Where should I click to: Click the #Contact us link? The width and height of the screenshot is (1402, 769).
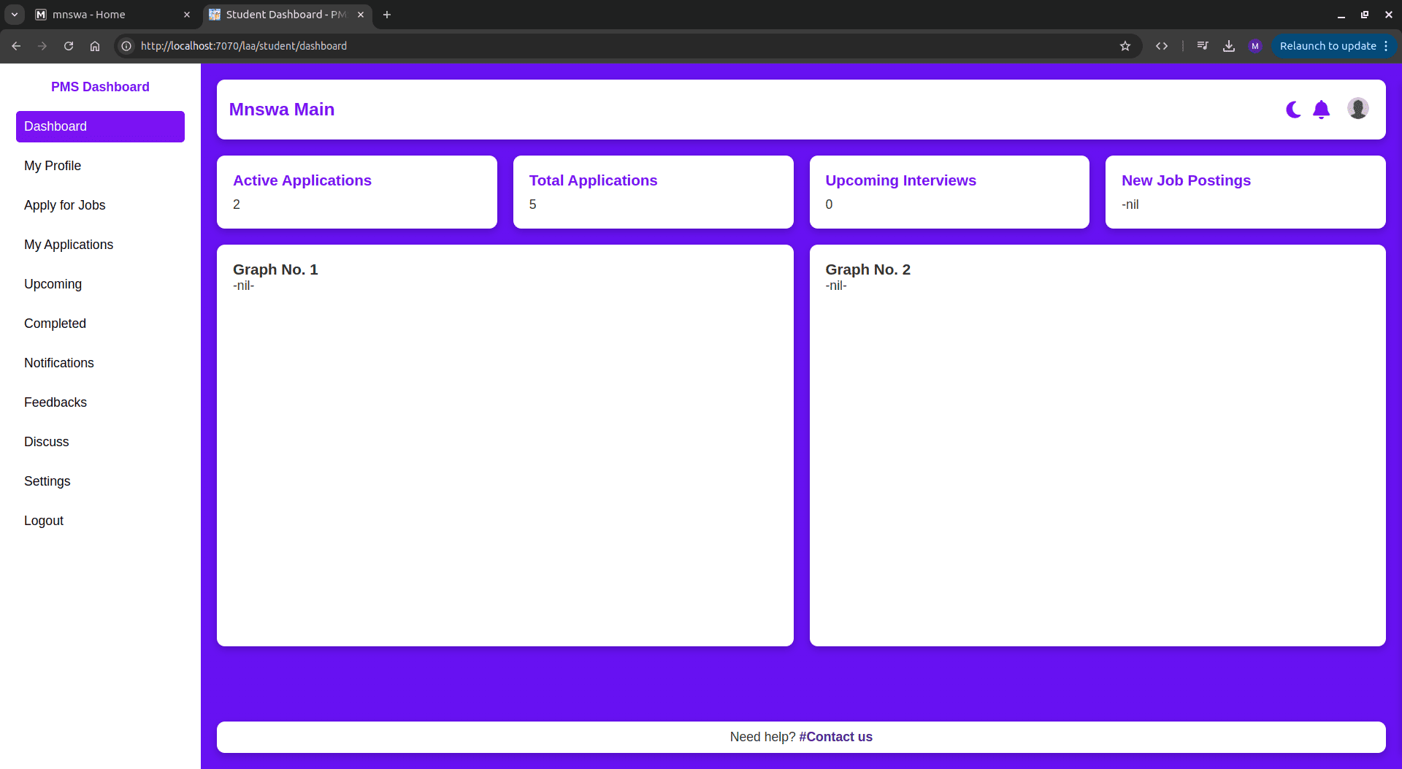pyautogui.click(x=835, y=737)
